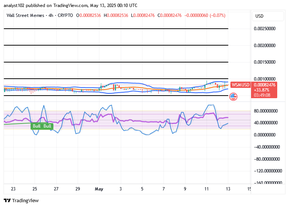Click the 40.00000000 indicator axis label
Screen dimensions: 289x207
coord(266,123)
